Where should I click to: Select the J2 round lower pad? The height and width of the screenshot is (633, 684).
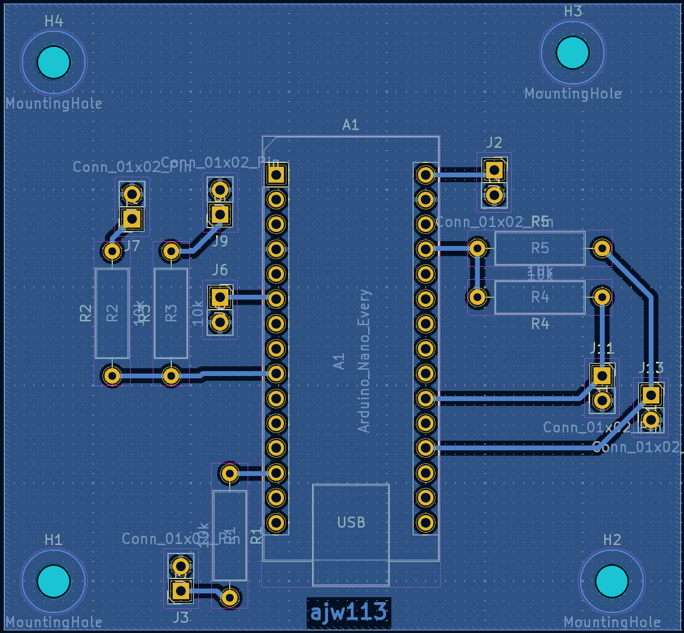pyautogui.click(x=494, y=195)
